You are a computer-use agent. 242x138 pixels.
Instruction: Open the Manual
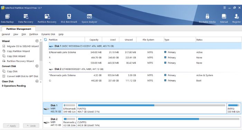point(224,19)
